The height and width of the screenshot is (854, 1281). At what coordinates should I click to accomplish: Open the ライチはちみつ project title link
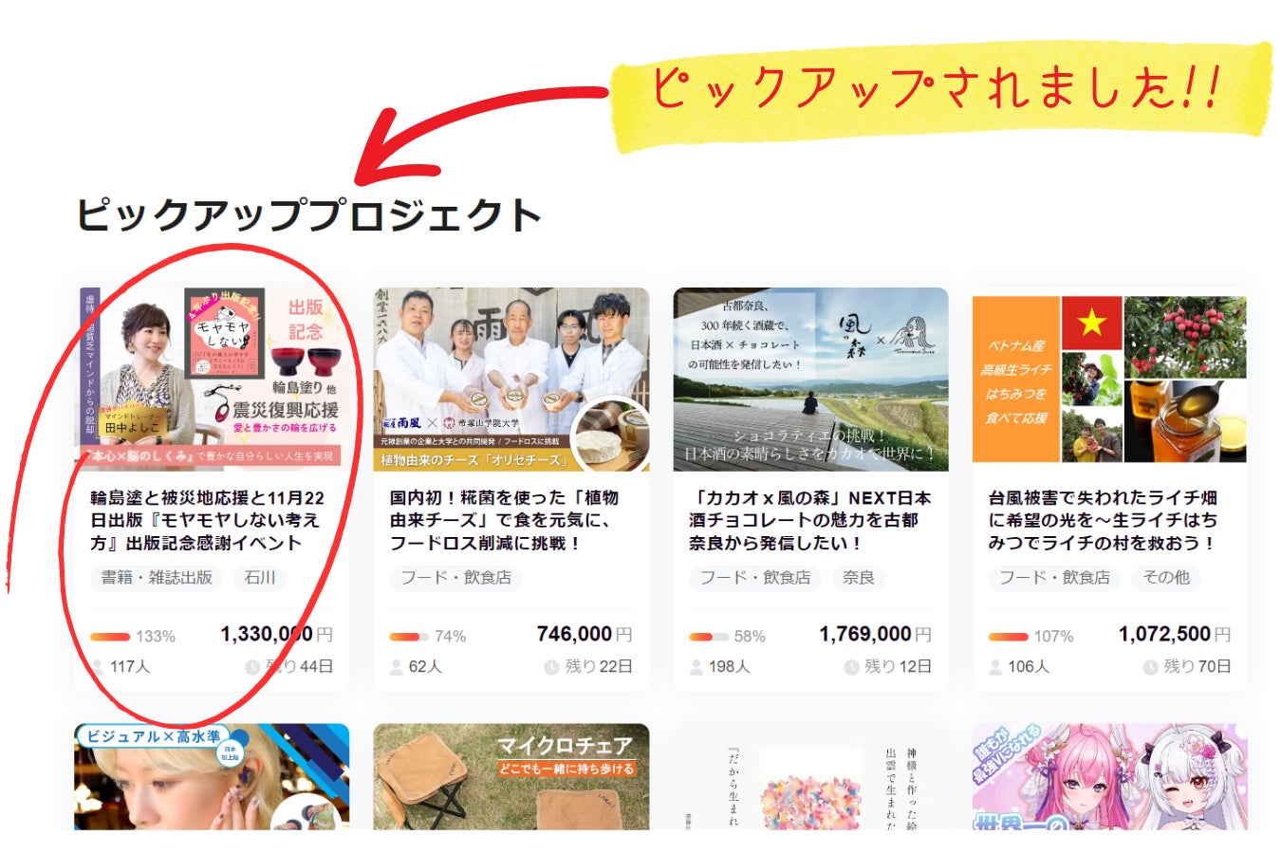click(1103, 520)
